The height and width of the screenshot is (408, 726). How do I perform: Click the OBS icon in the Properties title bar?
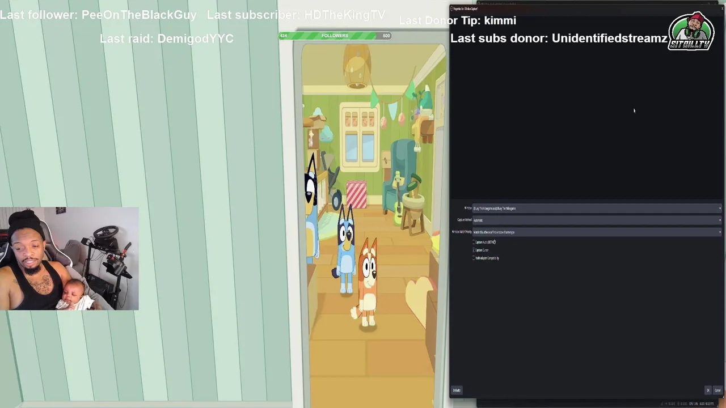pos(452,8)
